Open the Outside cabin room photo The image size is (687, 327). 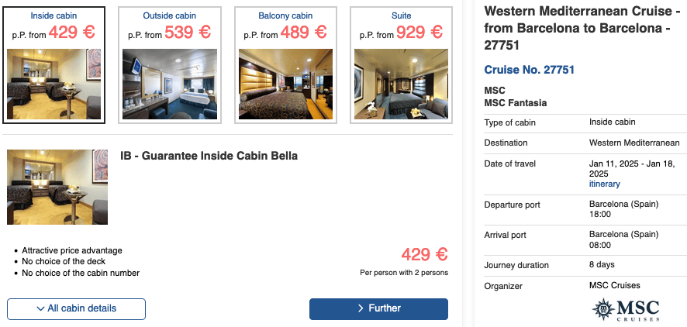tap(169, 84)
